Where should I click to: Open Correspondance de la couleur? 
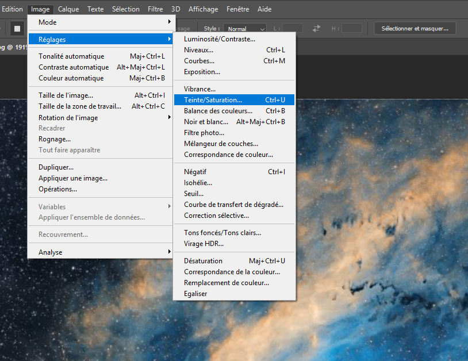coord(235,272)
